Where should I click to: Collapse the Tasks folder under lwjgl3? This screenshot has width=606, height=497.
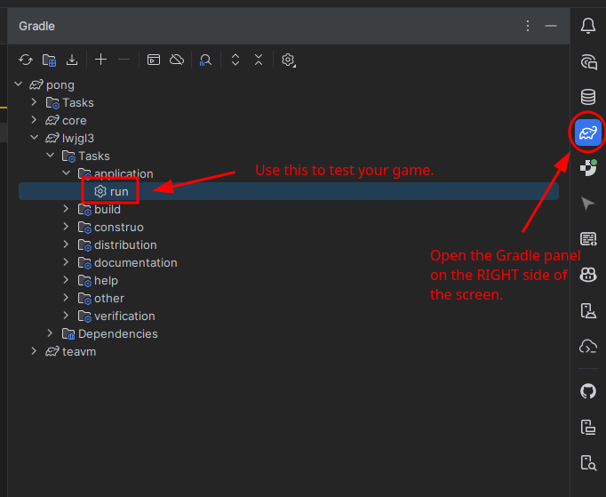pyautogui.click(x=51, y=155)
